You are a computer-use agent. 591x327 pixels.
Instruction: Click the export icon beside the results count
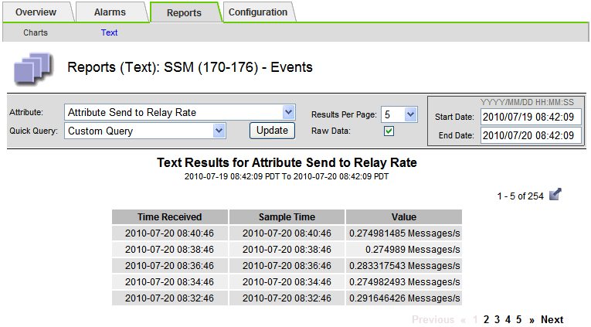(555, 195)
